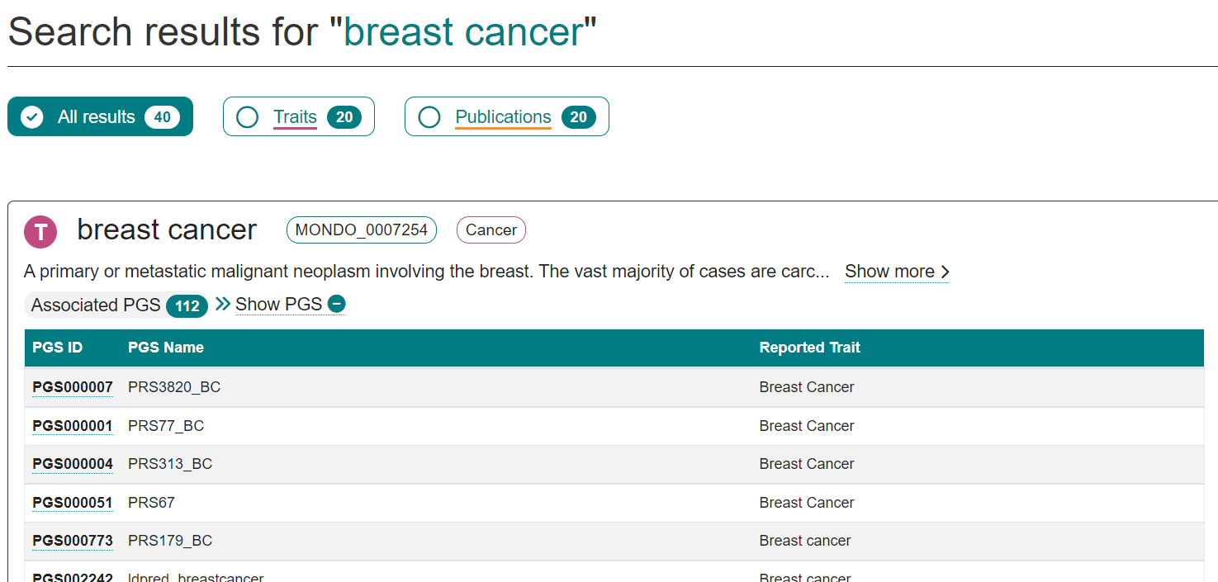
Task: Click the double-chevron icon before Show PGS
Action: (221, 303)
